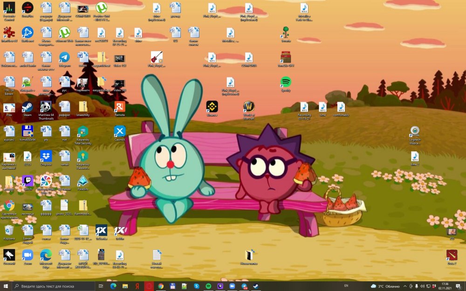The height and width of the screenshot is (291, 466).
Task: Open the Windows Start menu
Action: (x=6, y=286)
